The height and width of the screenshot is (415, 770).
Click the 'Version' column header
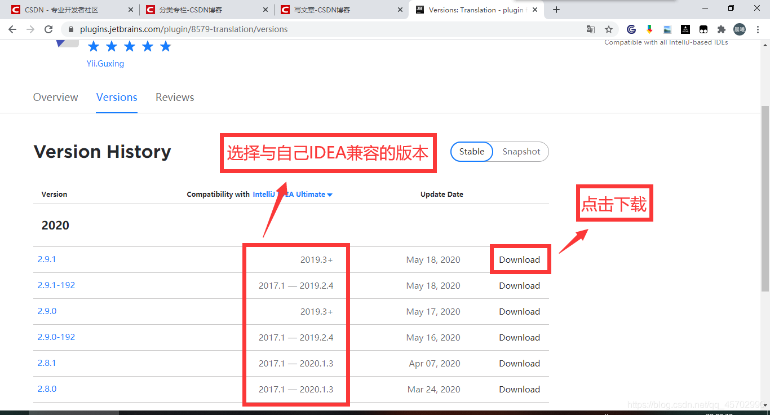(54, 194)
